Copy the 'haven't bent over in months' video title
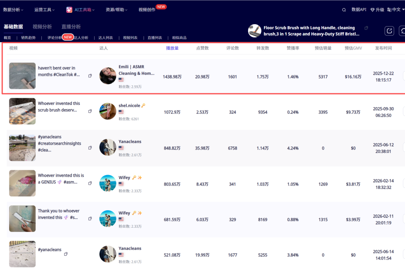This screenshot has width=405, height=269. [x=90, y=76]
